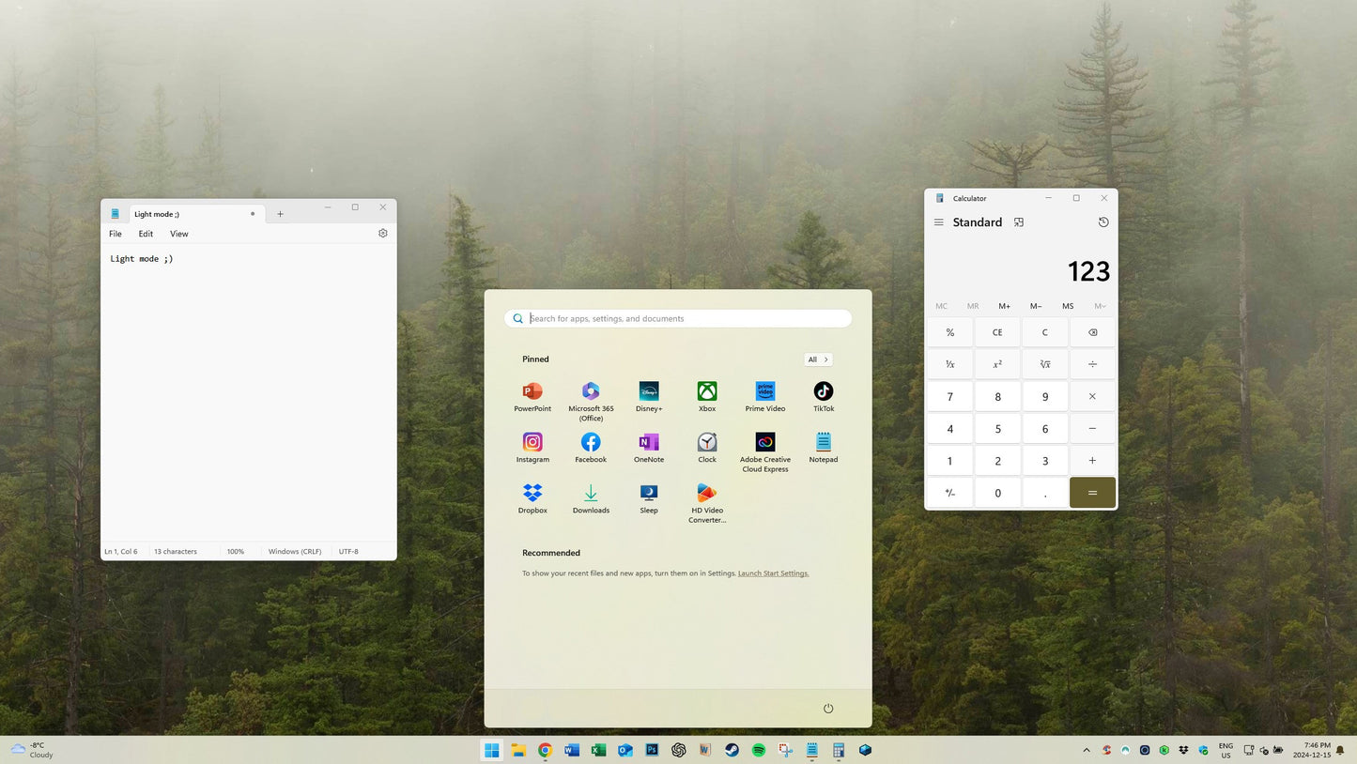This screenshot has height=764, width=1357.
Task: Expand All apps list in Start
Action: 818,359
